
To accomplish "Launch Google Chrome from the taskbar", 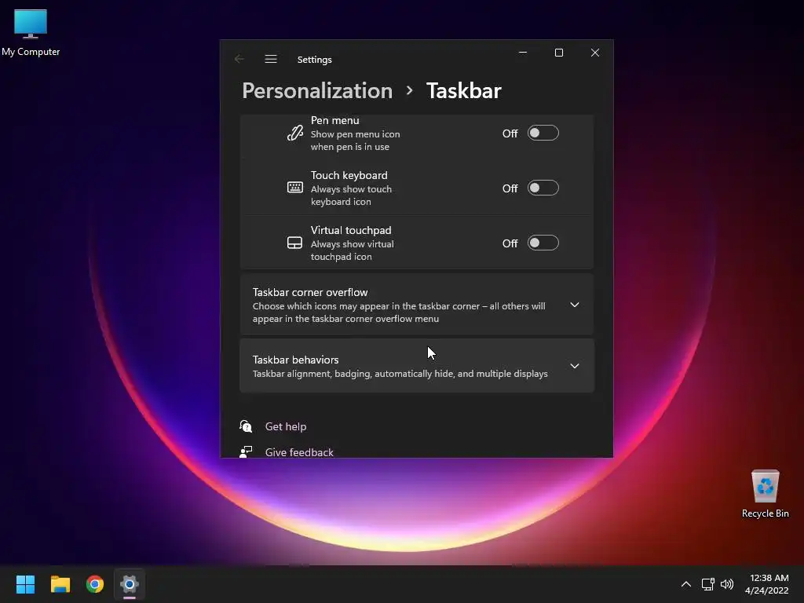I will click(x=95, y=584).
